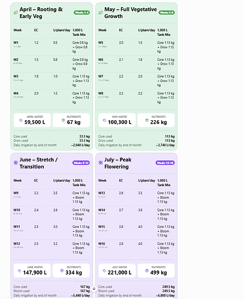Click the Weeks 1-4 badge
The image size is (244, 299).
[82, 13]
